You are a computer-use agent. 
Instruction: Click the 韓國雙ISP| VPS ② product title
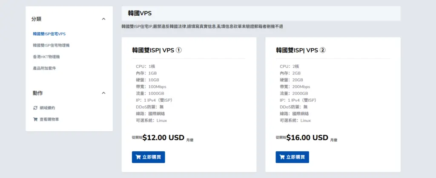(x=301, y=50)
